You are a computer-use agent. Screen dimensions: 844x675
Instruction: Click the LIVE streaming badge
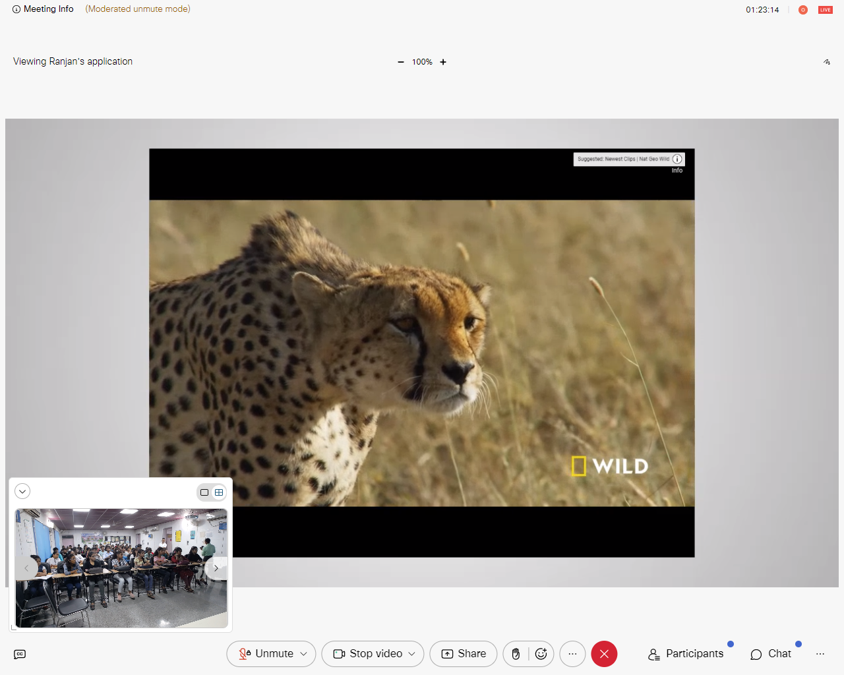[x=826, y=10]
